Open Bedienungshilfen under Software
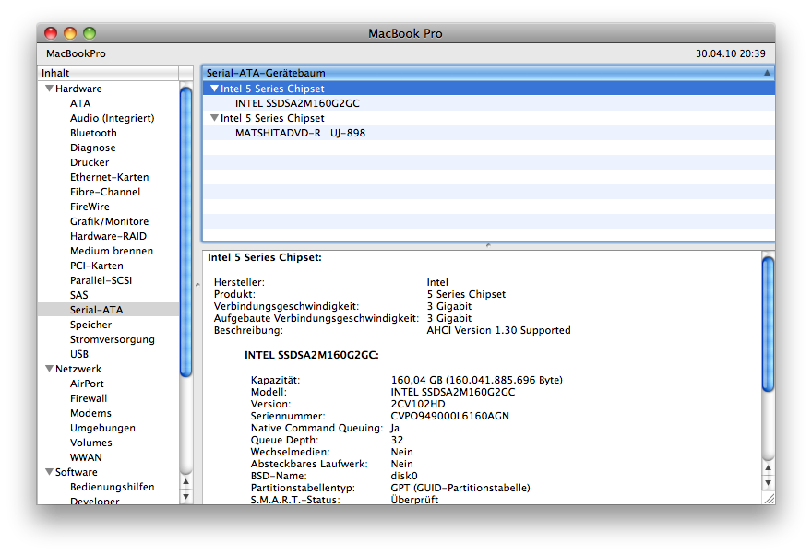 pos(112,487)
